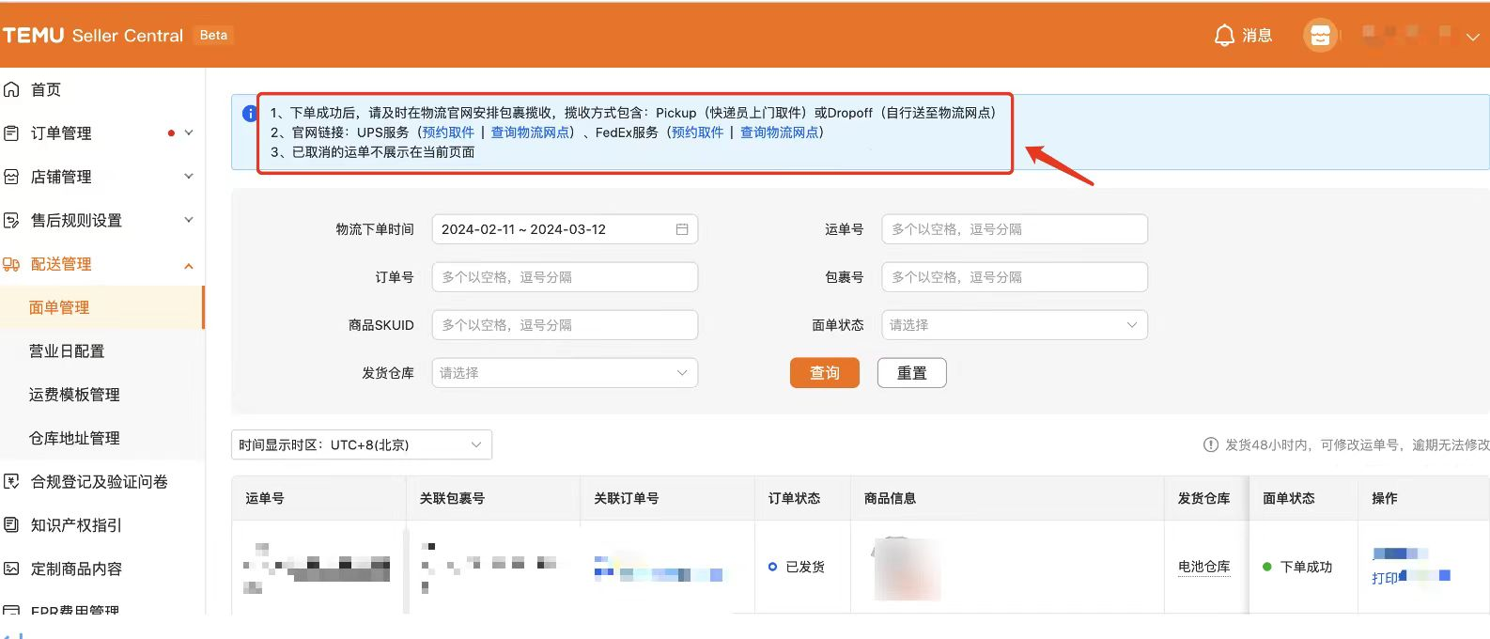The image size is (1490, 639).
Task: Click the compliance registration sidebar icon
Action: click(11, 482)
